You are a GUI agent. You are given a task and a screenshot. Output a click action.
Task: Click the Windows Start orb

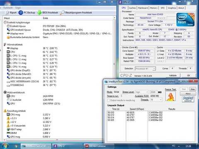click(5, 146)
